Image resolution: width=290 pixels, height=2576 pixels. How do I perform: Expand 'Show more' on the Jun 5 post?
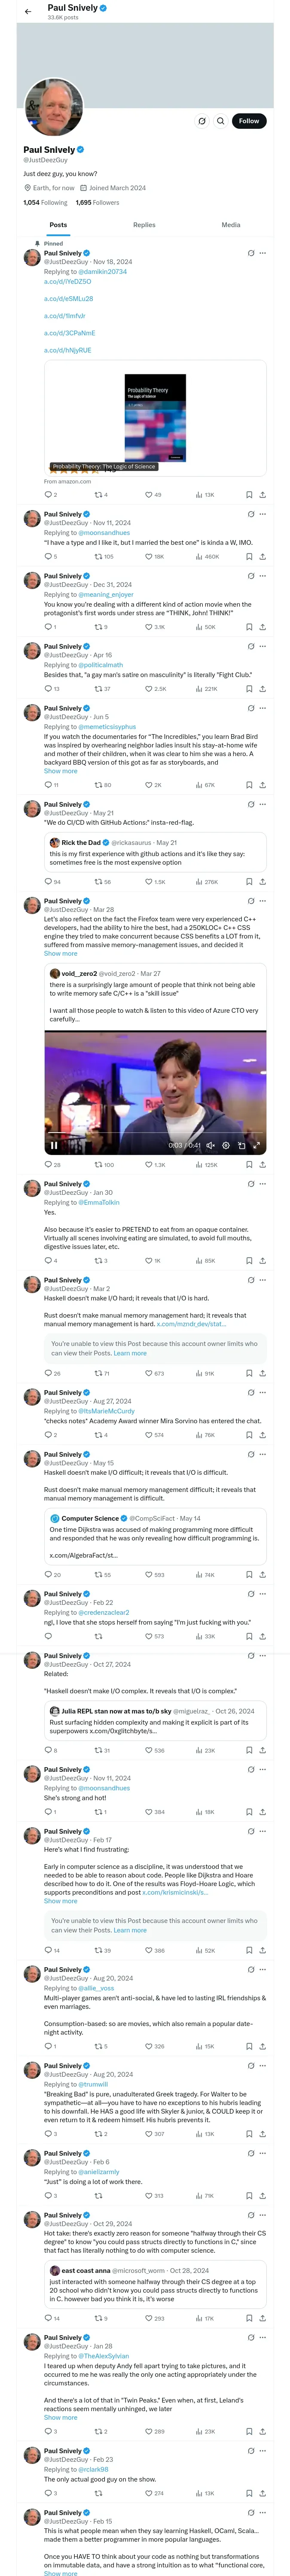pos(60,771)
